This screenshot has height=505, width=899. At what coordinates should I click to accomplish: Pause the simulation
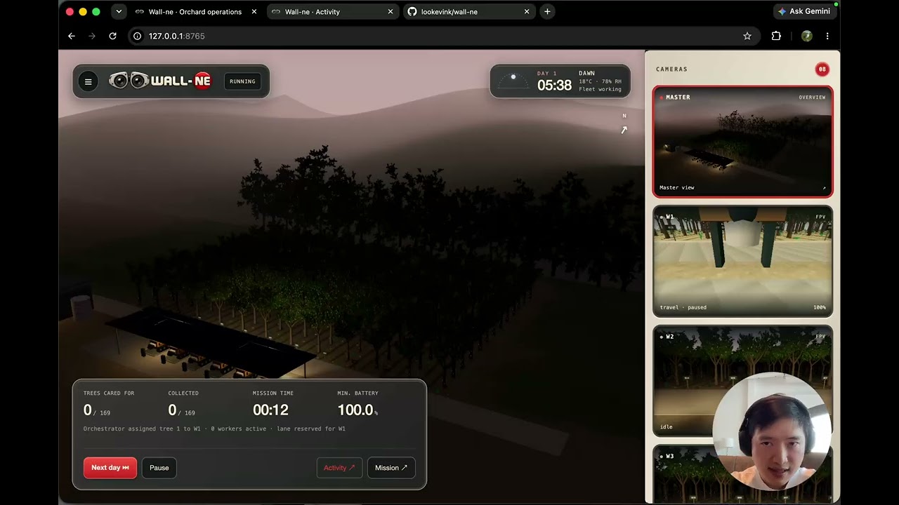click(x=159, y=468)
